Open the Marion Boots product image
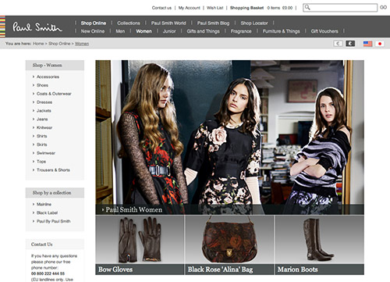 (320, 240)
